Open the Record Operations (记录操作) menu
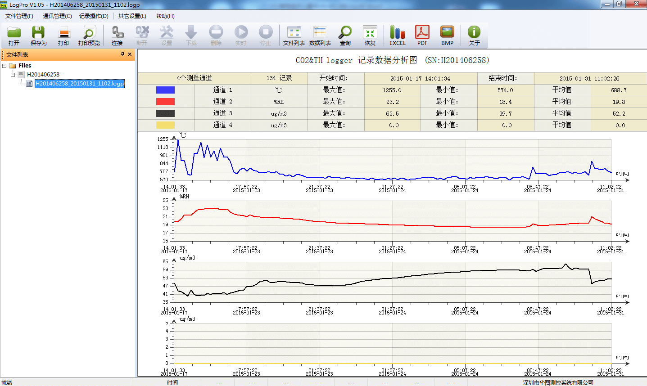The image size is (647, 386). (94, 16)
